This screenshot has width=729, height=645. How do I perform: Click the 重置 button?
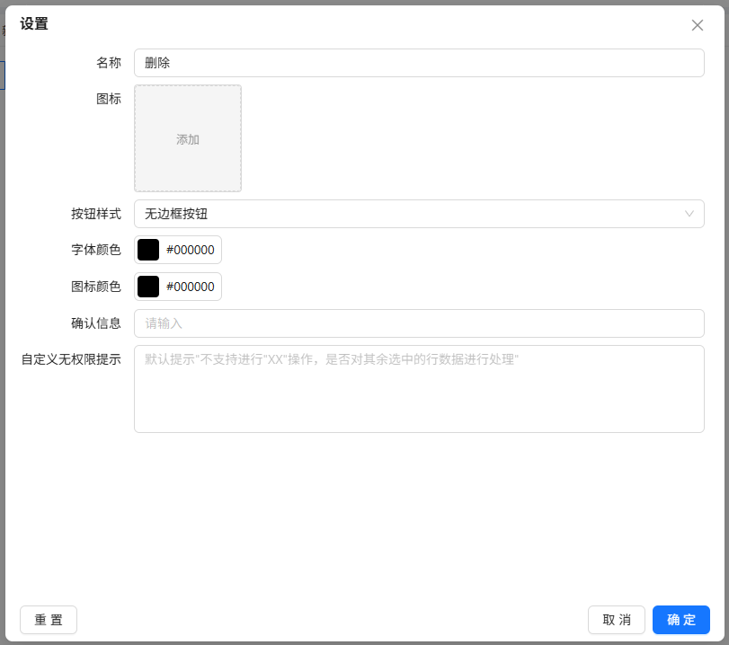[49, 620]
